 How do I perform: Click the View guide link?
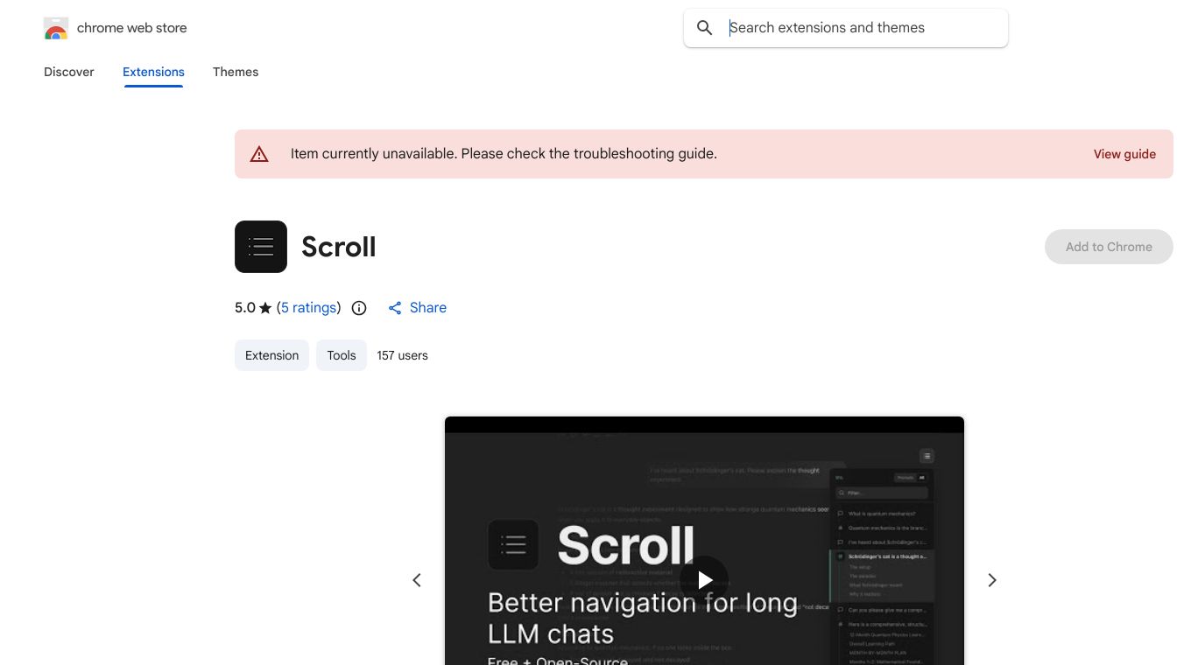(1124, 154)
